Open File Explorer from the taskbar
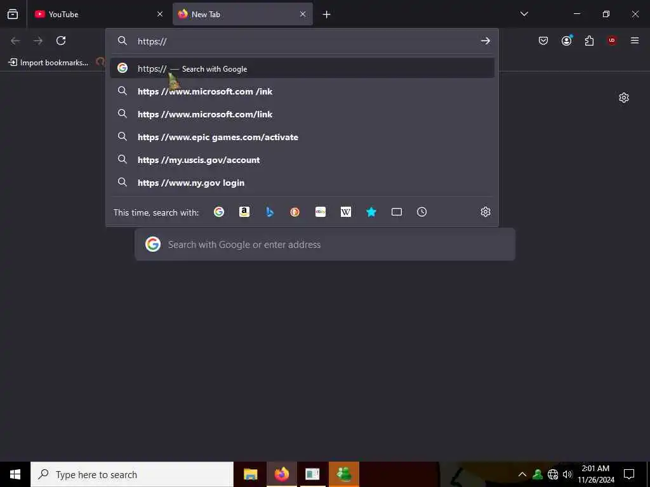The width and height of the screenshot is (650, 487). 250,474
